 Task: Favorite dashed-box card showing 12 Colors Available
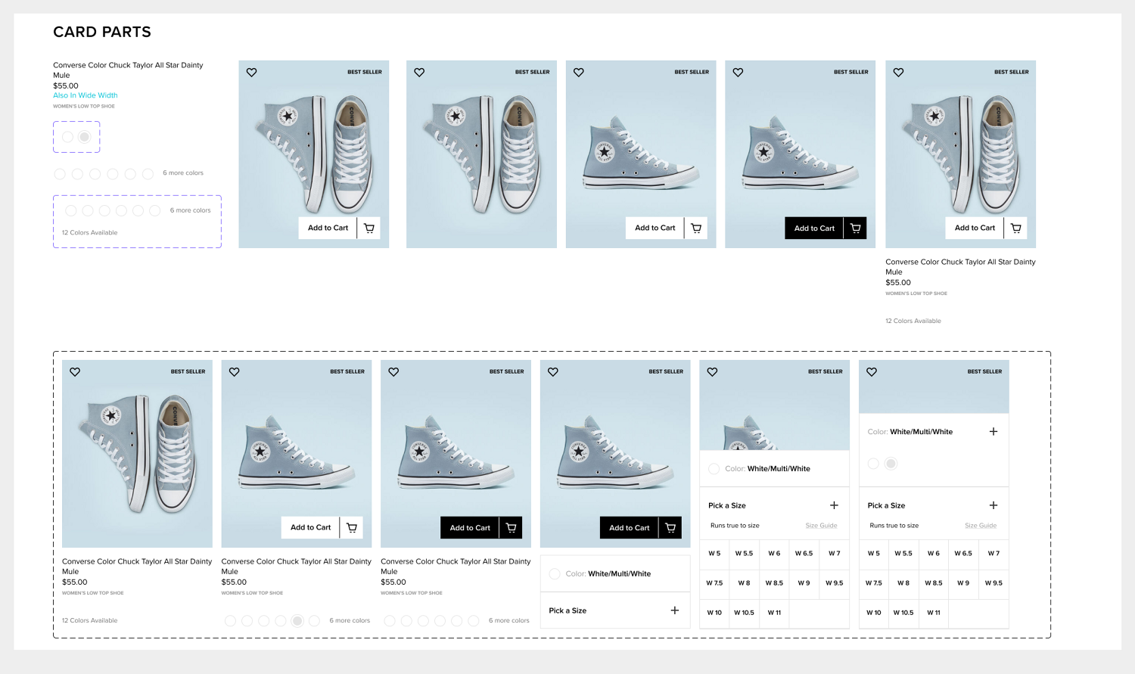point(75,372)
